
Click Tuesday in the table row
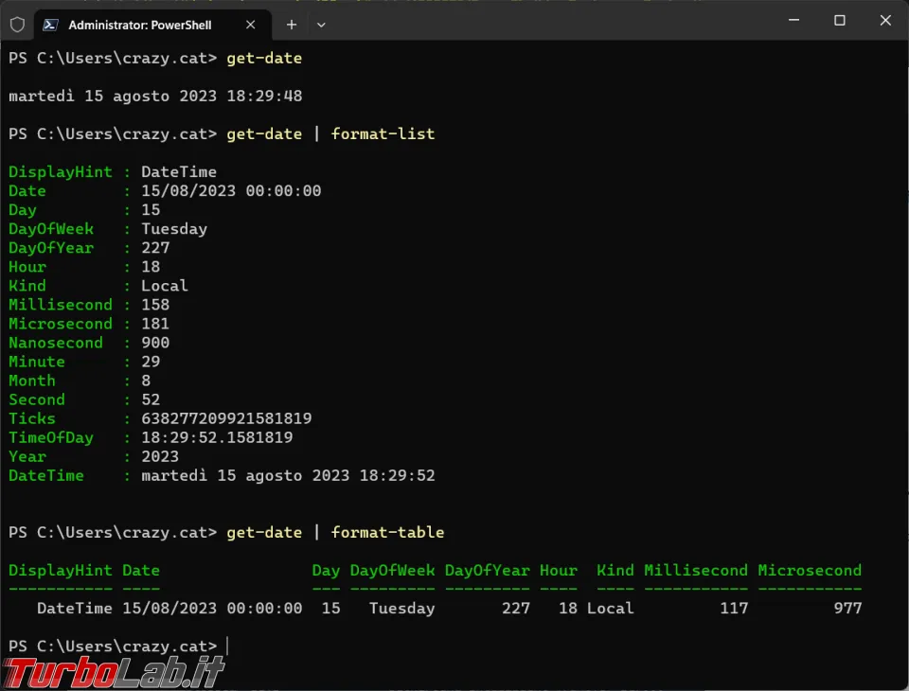pos(401,608)
